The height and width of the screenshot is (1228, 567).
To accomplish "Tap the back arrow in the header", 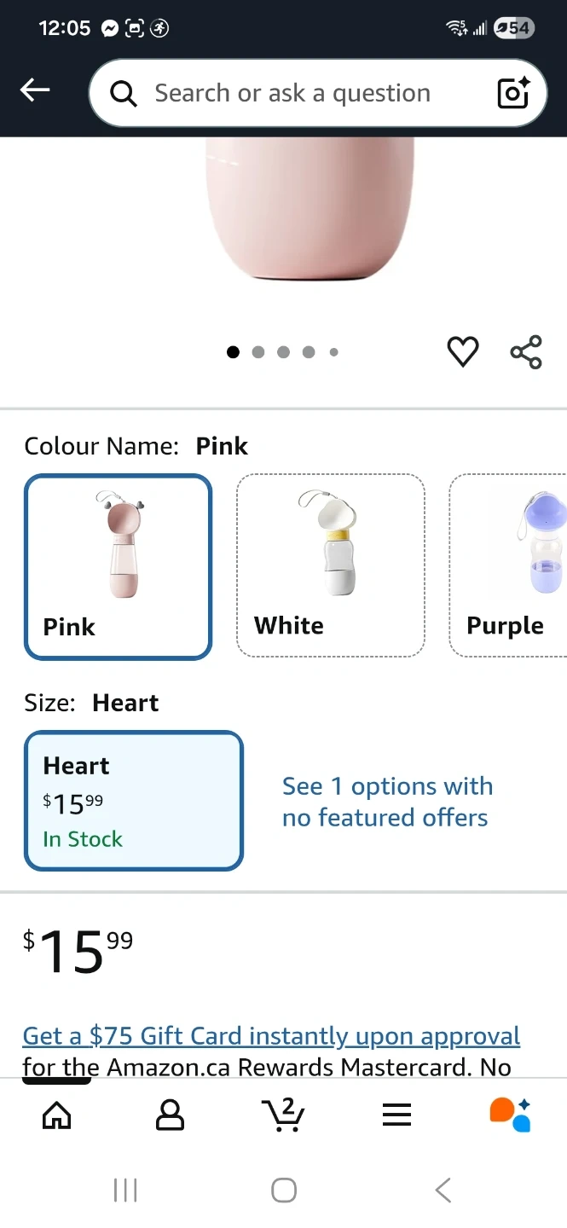I will pyautogui.click(x=35, y=90).
